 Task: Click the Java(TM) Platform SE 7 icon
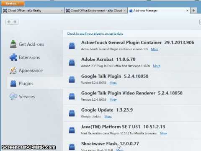coord(72,130)
